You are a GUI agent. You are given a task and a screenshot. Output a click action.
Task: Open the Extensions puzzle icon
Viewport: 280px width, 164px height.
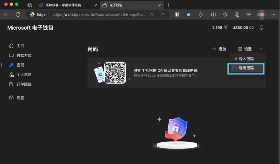click(x=200, y=15)
